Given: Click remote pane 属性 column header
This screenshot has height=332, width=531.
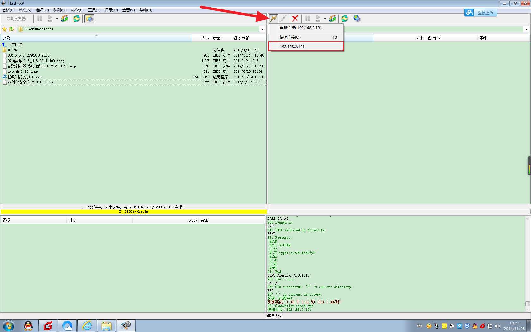Looking at the screenshot, I should click(503, 38).
